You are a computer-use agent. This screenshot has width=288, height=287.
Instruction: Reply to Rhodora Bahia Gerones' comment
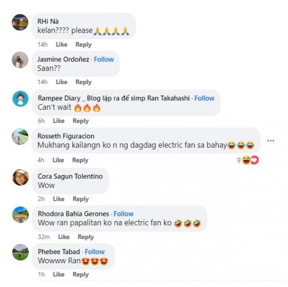point(86,237)
